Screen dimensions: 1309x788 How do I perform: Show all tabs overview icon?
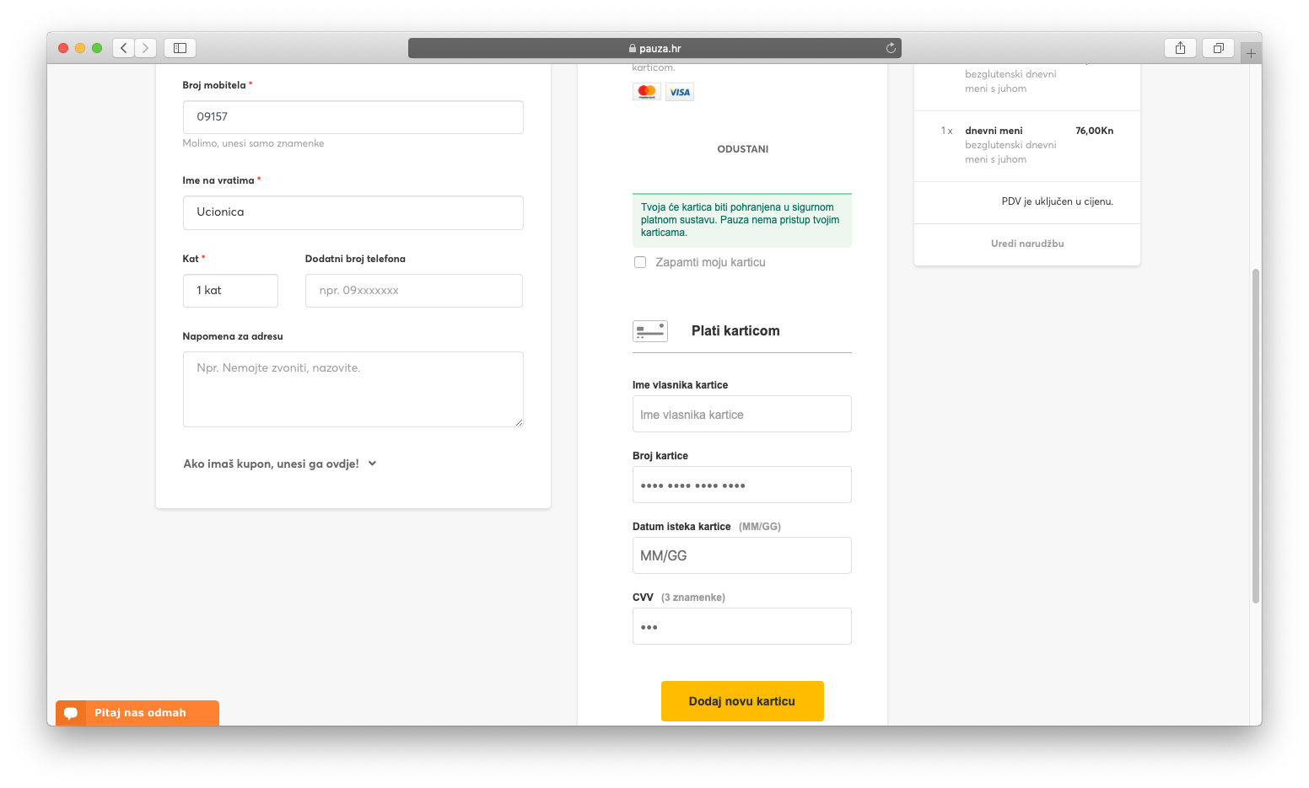coord(1218,48)
